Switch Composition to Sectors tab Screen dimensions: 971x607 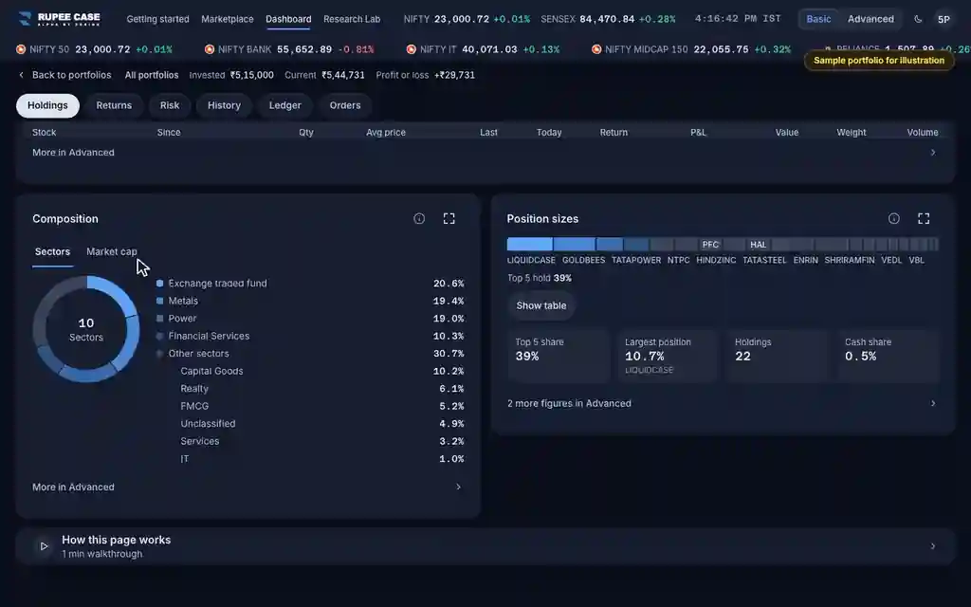[53, 252]
